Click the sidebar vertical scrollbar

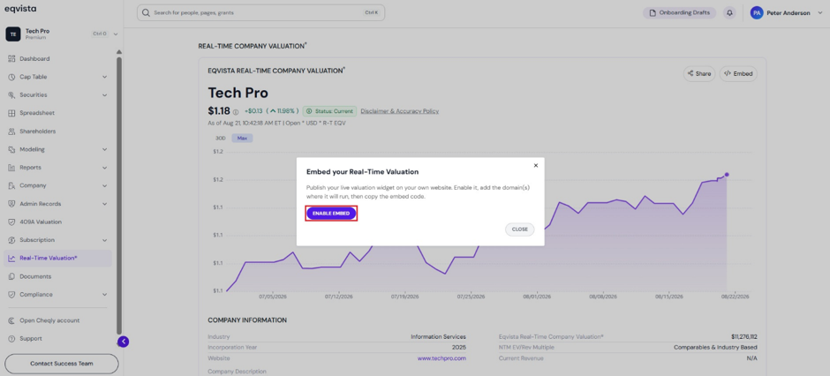(x=119, y=196)
